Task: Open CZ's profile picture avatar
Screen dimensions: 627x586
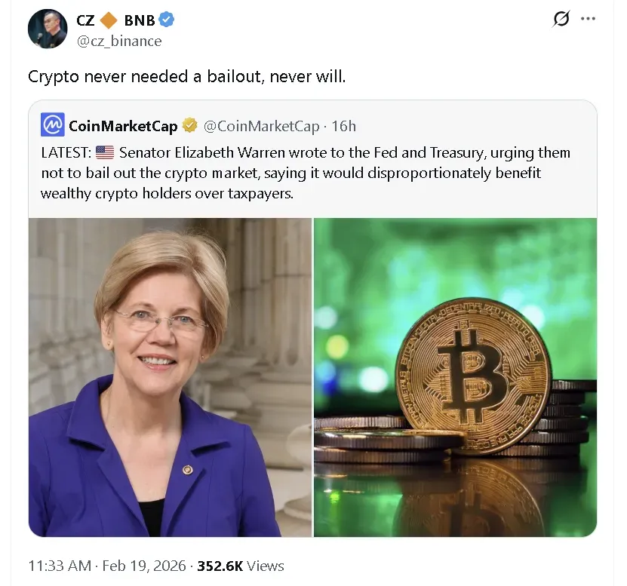Action: pyautogui.click(x=48, y=29)
